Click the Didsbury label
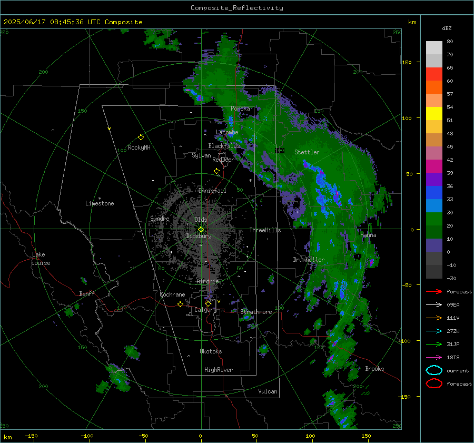This screenshot has width=474, height=443. [199, 236]
